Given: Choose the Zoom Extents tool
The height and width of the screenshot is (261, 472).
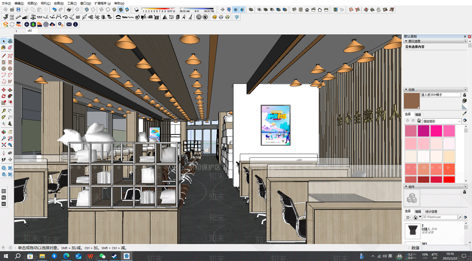Looking at the screenshot, I should [4, 145].
